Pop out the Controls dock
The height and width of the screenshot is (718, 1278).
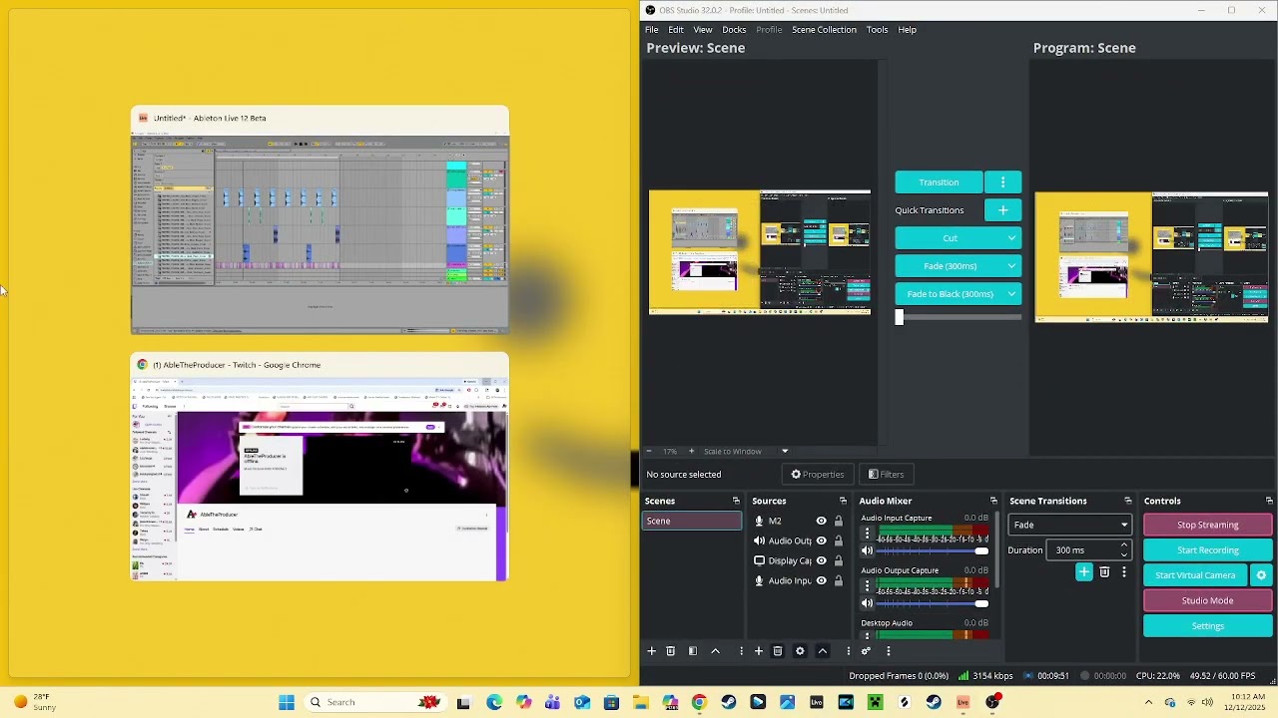(1269, 502)
